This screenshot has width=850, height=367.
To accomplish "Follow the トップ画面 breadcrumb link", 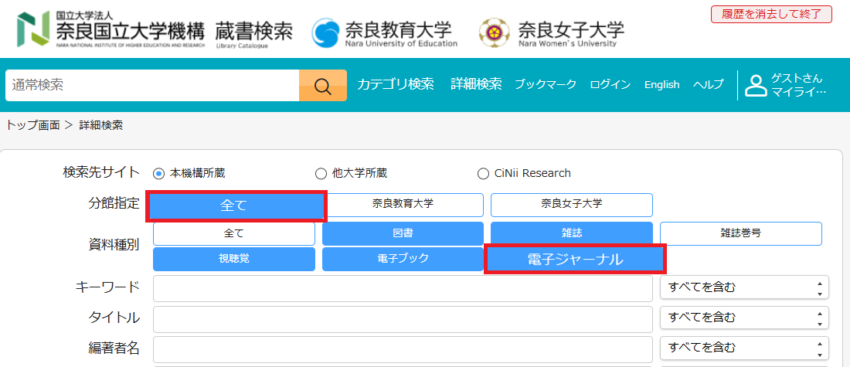I will click(32, 124).
